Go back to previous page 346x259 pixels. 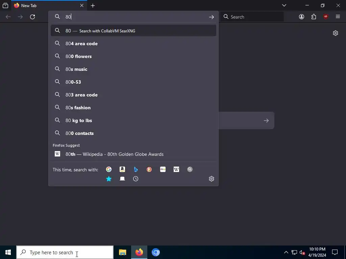coord(8,17)
